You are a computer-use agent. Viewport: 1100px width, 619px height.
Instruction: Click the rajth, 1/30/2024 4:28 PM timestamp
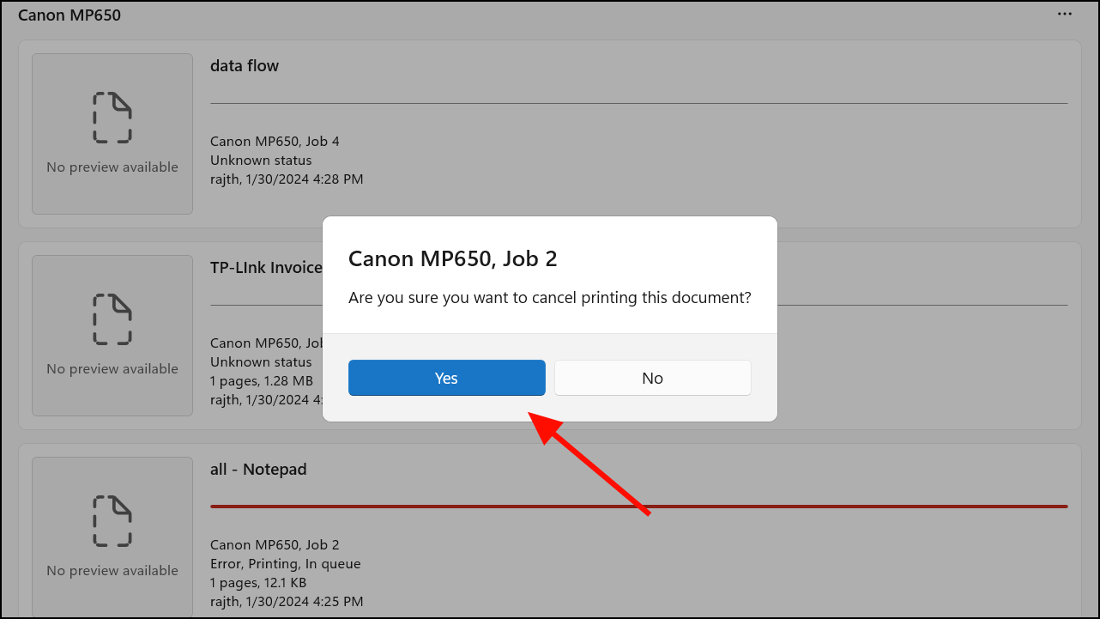(x=287, y=179)
